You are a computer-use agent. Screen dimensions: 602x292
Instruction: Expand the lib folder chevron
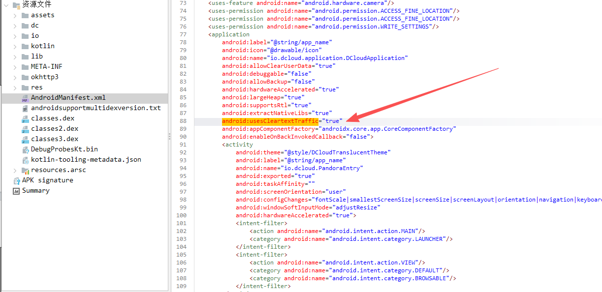pyautogui.click(x=15, y=57)
